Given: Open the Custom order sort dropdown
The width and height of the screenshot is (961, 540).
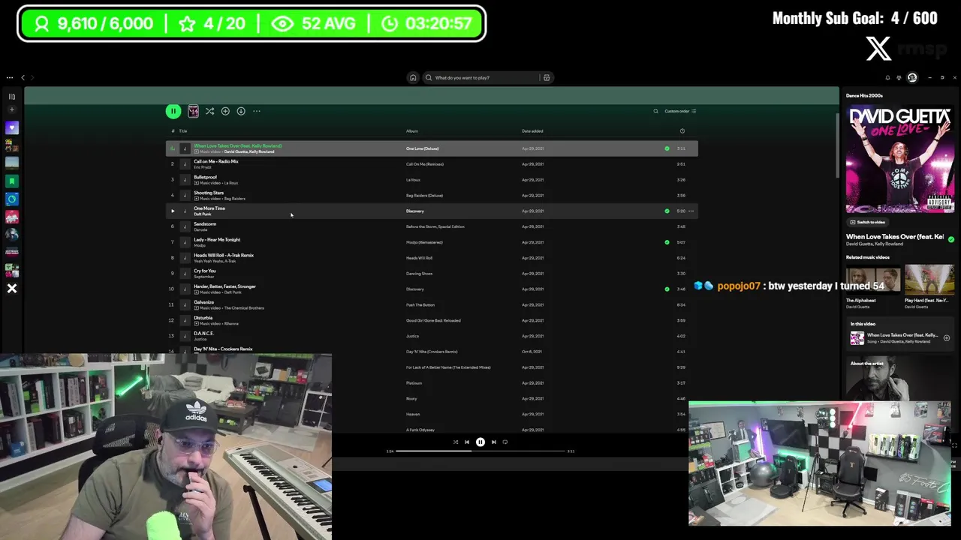Looking at the screenshot, I should (x=680, y=111).
